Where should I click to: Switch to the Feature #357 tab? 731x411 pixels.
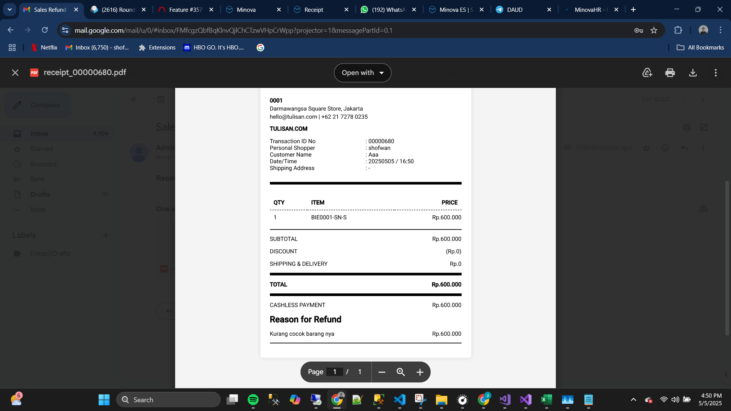tap(185, 10)
